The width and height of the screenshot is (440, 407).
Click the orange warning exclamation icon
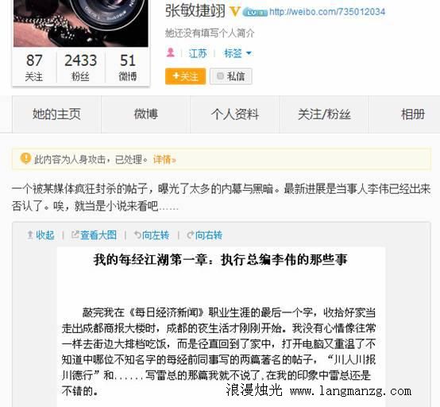pyautogui.click(x=25, y=158)
